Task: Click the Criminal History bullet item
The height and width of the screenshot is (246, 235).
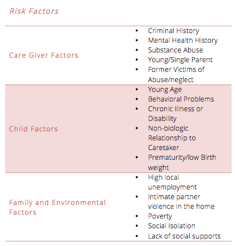Action: coord(173,31)
